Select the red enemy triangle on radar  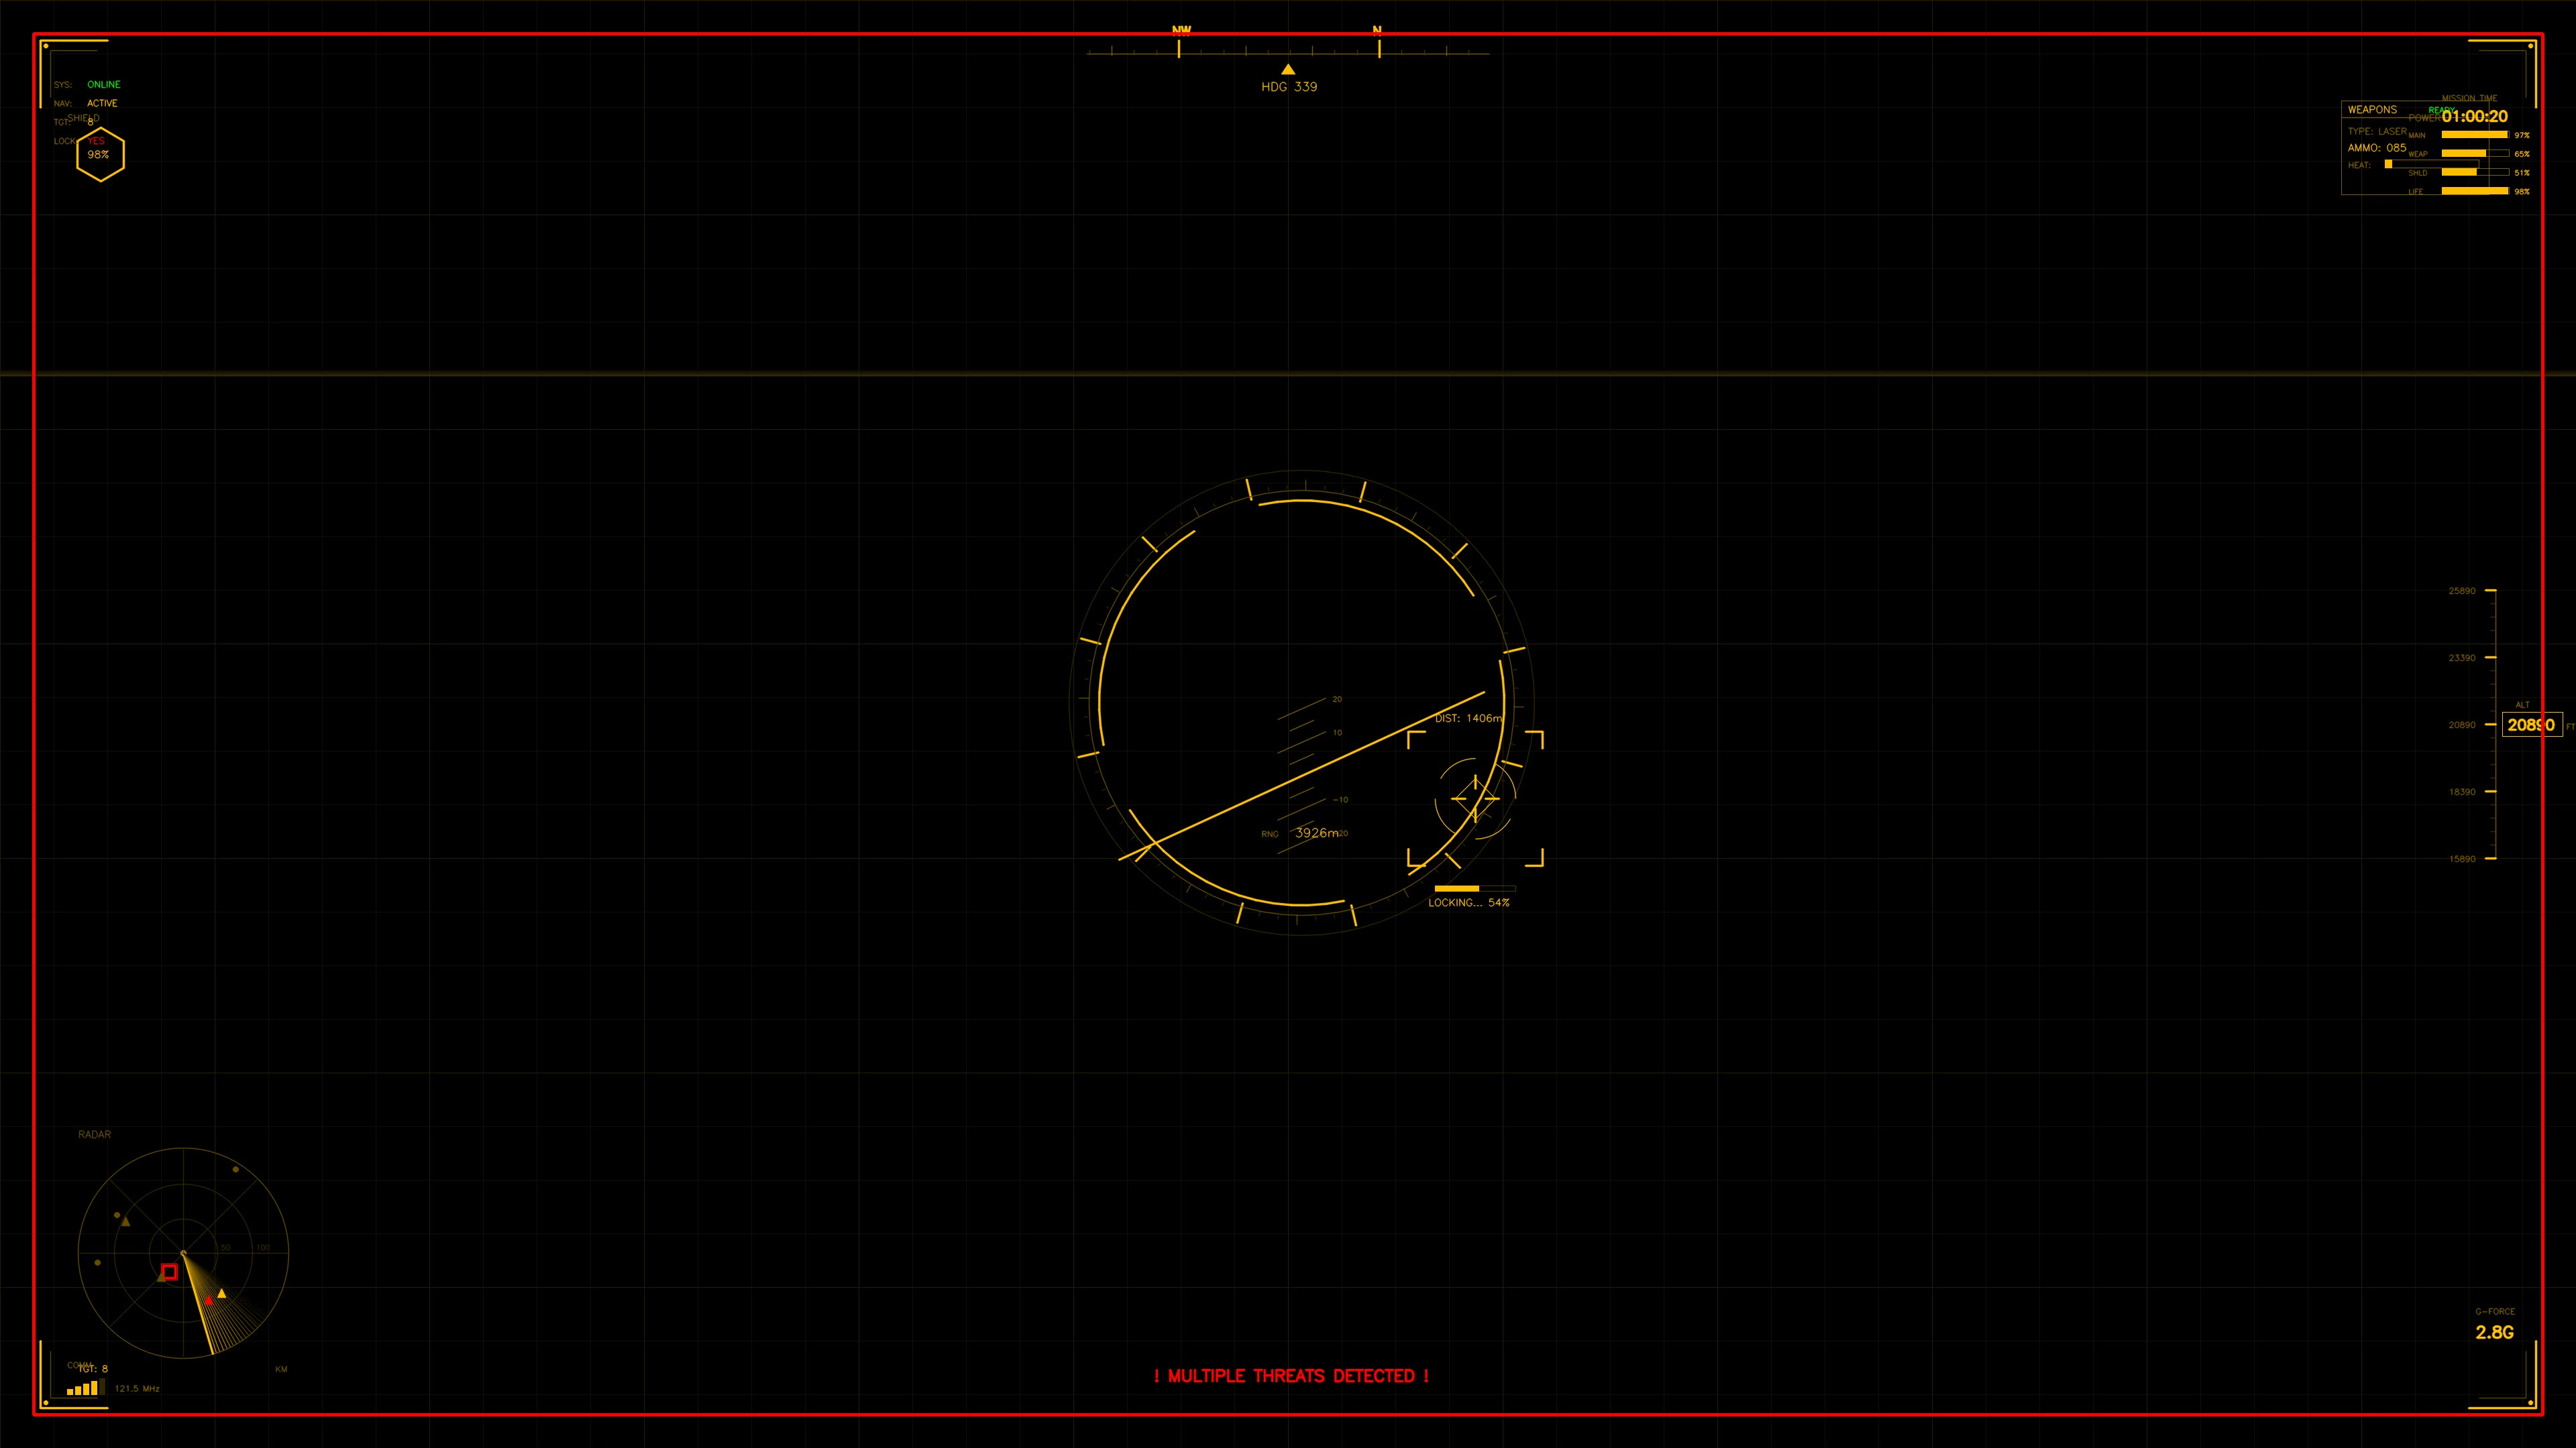pyautogui.click(x=209, y=1302)
